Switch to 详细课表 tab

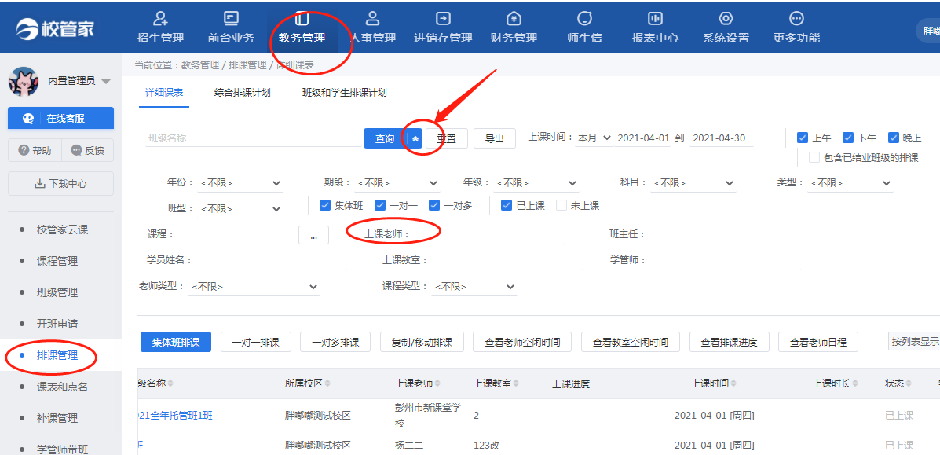coord(164,93)
